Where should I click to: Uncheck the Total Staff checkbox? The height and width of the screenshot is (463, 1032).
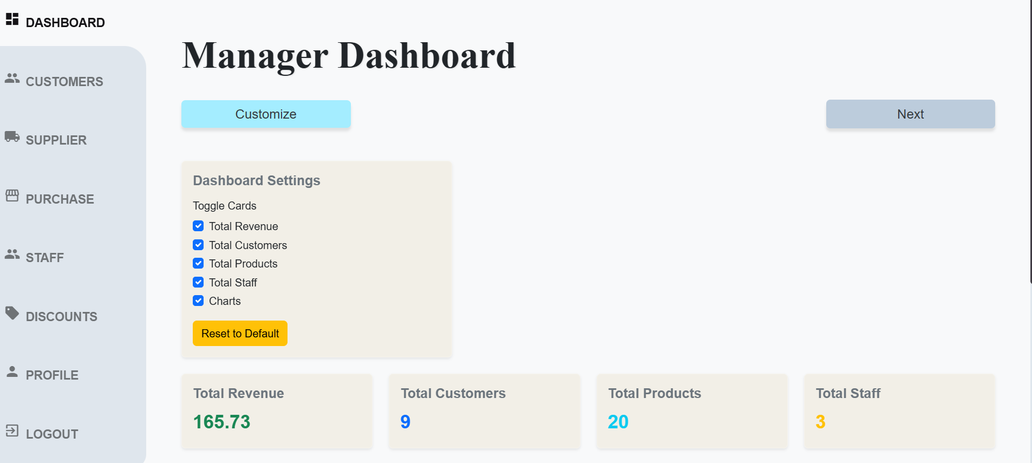coord(198,282)
